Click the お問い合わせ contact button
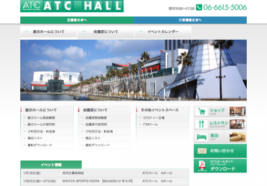Screen dimensions: 267x186 tap(220, 151)
